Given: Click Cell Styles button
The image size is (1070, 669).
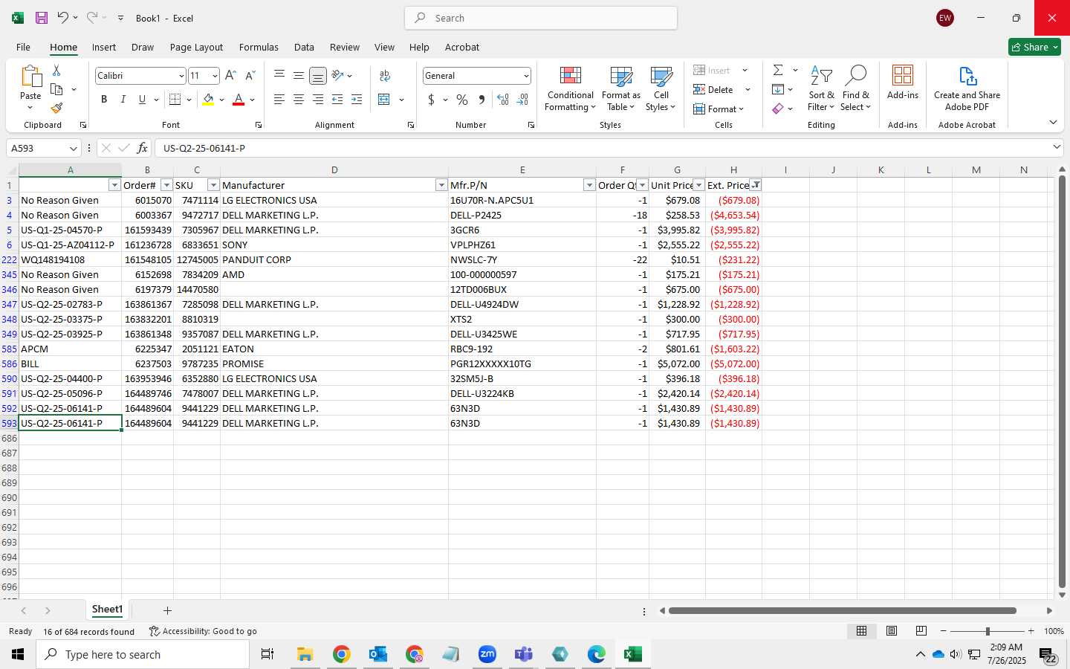Looking at the screenshot, I should [x=661, y=89].
